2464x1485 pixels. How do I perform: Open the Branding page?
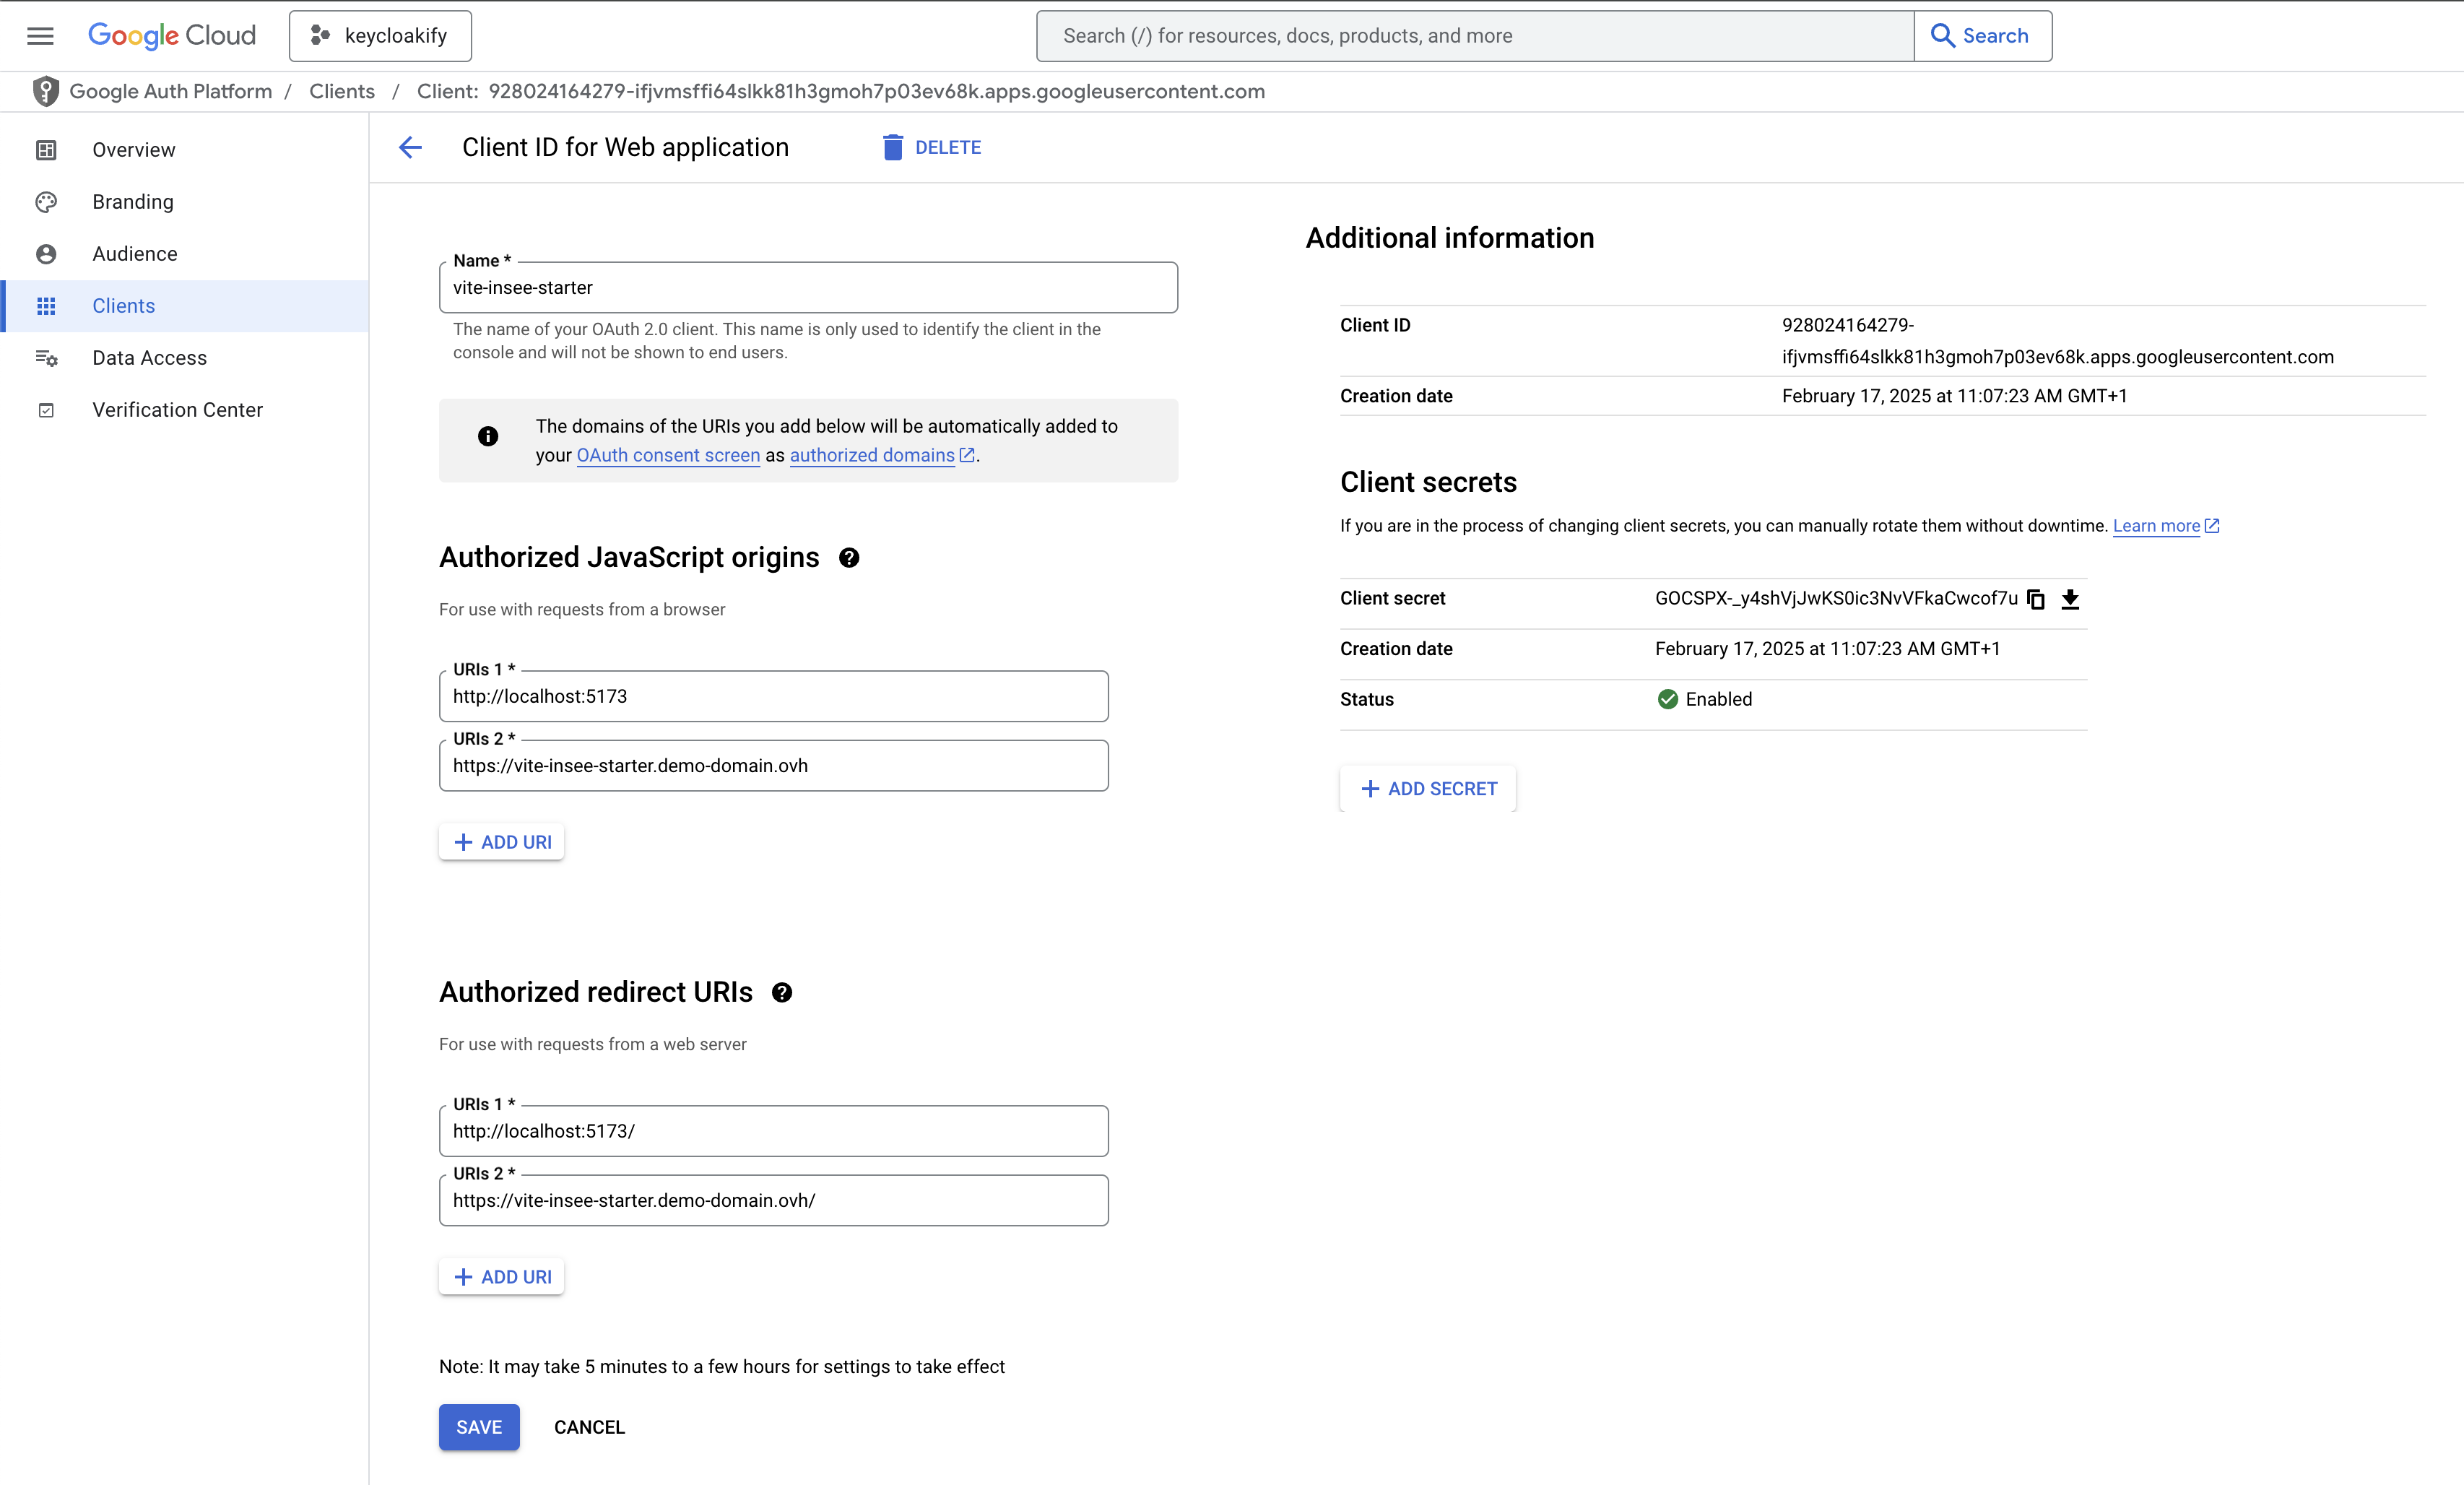(133, 202)
